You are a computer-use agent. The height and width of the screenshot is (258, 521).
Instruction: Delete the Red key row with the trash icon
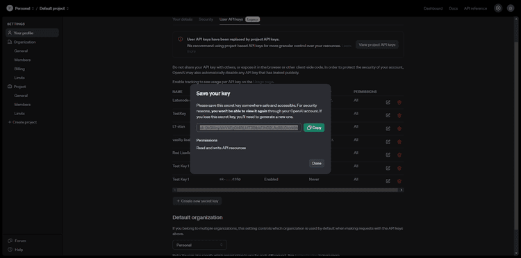(x=399, y=155)
